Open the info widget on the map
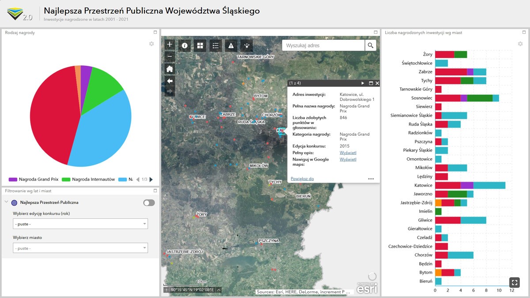Image resolution: width=530 pixels, height=298 pixels. point(185,46)
